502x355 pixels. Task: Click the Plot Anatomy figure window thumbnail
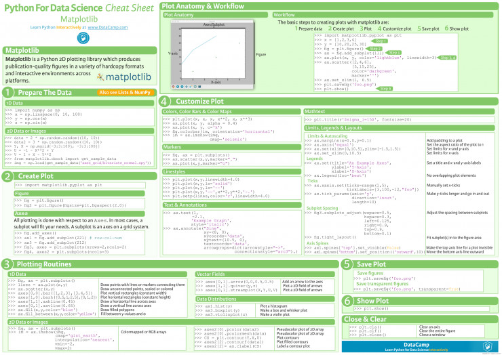coord(212,54)
